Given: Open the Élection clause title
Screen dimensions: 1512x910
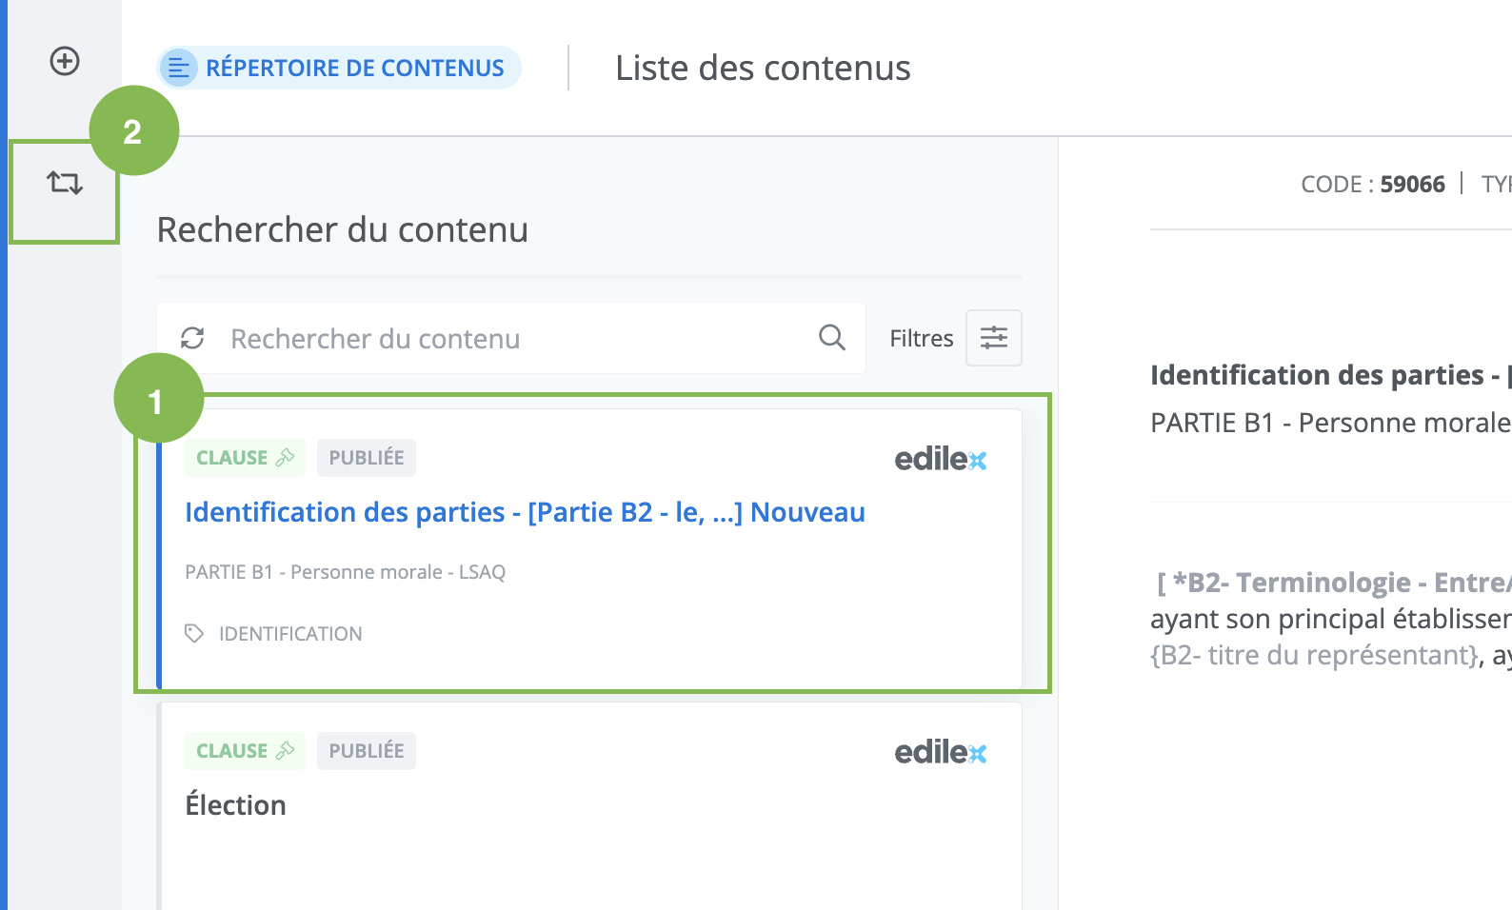Looking at the screenshot, I should [235, 805].
